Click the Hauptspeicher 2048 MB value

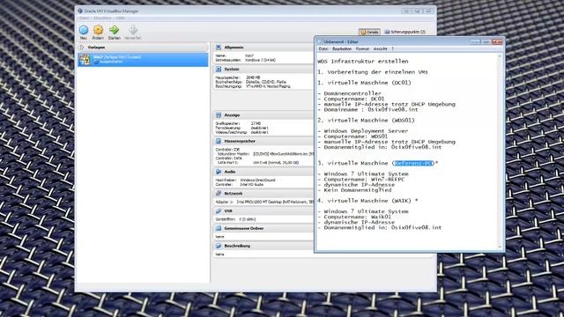(x=253, y=77)
